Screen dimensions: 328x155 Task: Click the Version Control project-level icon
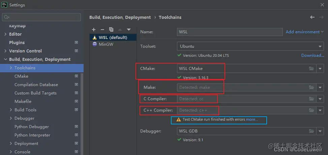click(x=76, y=51)
